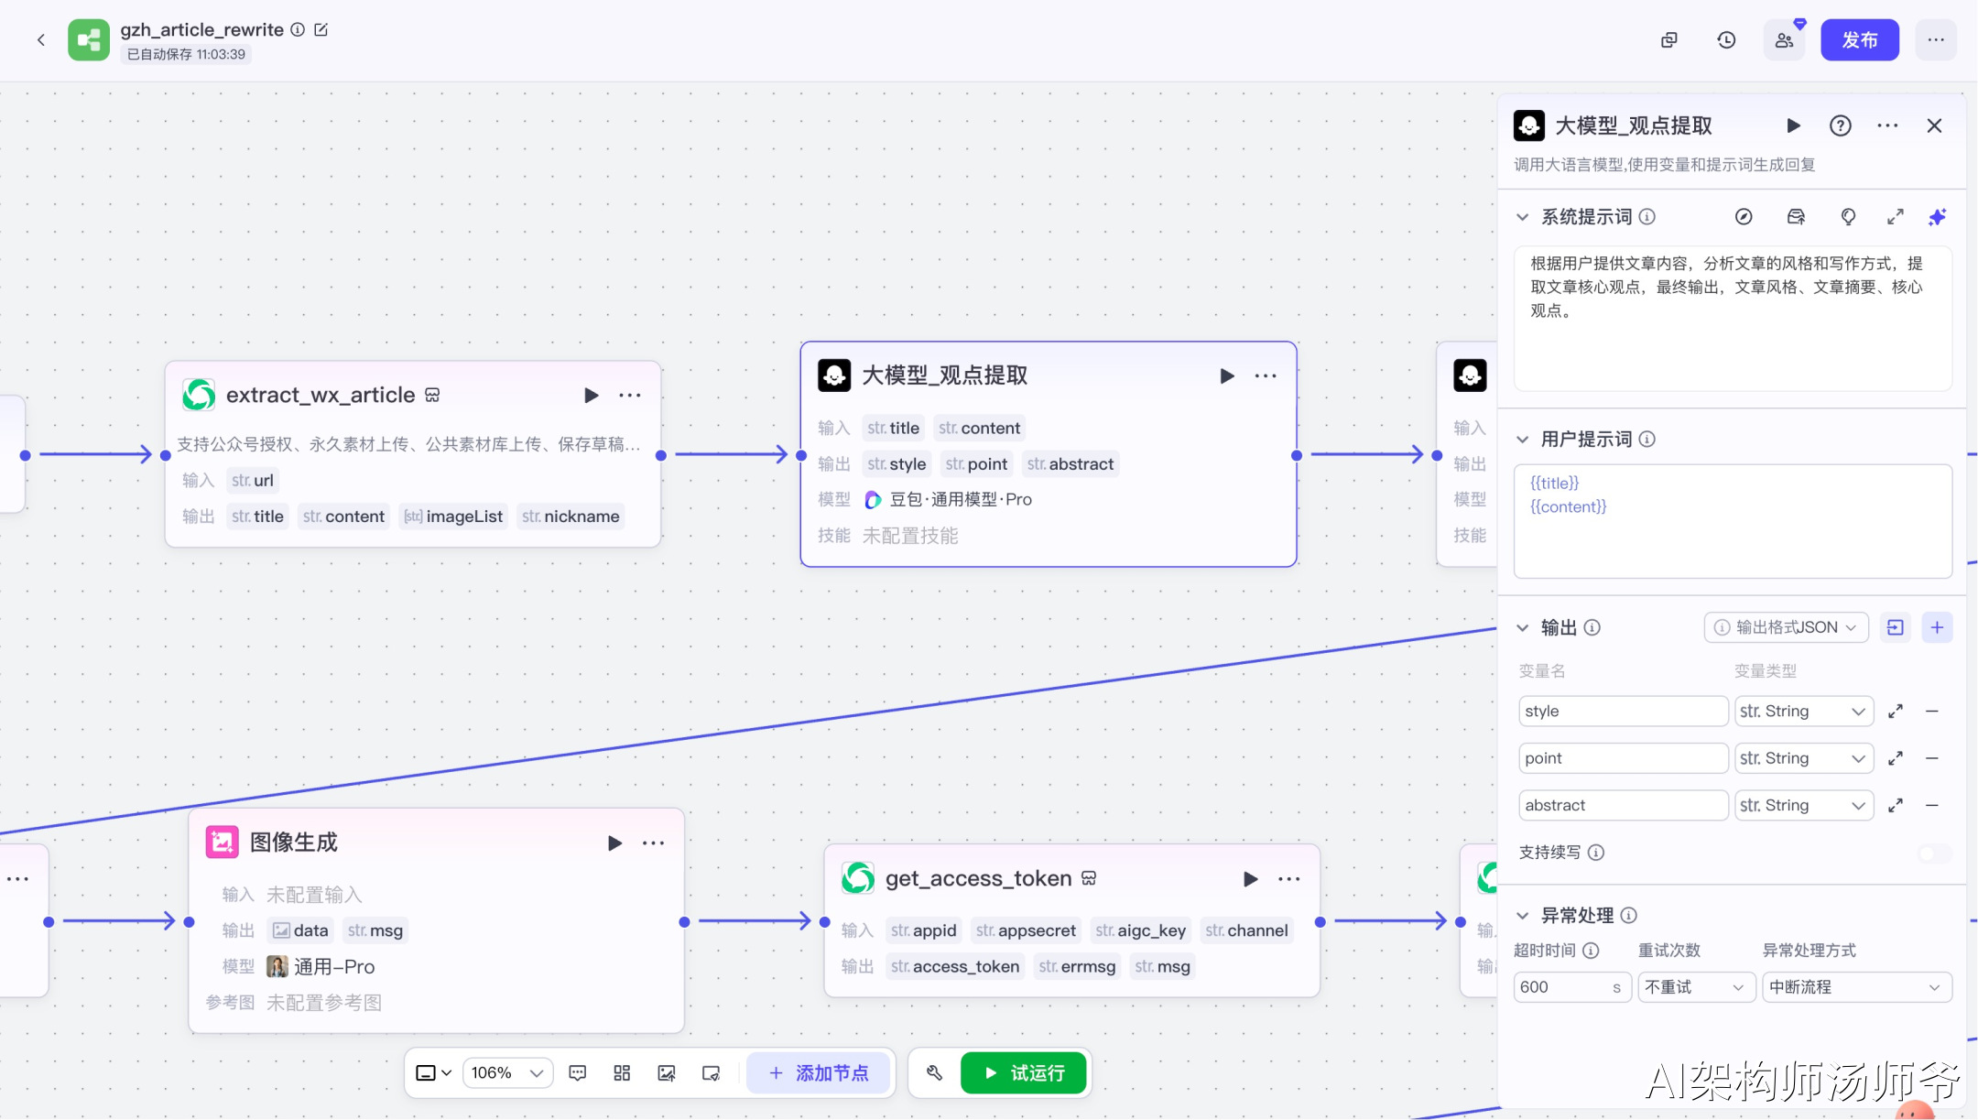Open the more menu on extract_wx_article node

(630, 396)
